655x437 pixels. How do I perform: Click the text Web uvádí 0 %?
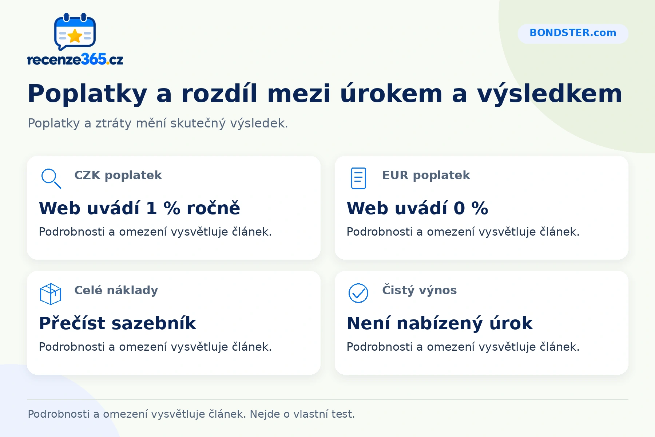pyautogui.click(x=417, y=208)
